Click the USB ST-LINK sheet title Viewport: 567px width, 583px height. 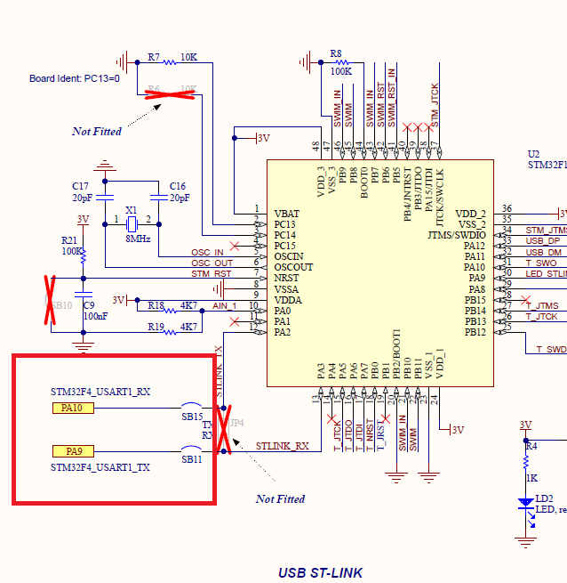321,573
